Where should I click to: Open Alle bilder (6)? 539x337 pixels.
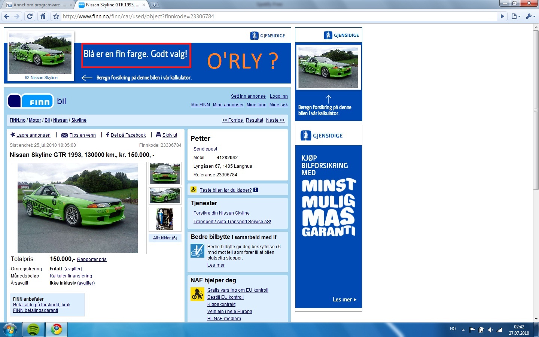(165, 238)
